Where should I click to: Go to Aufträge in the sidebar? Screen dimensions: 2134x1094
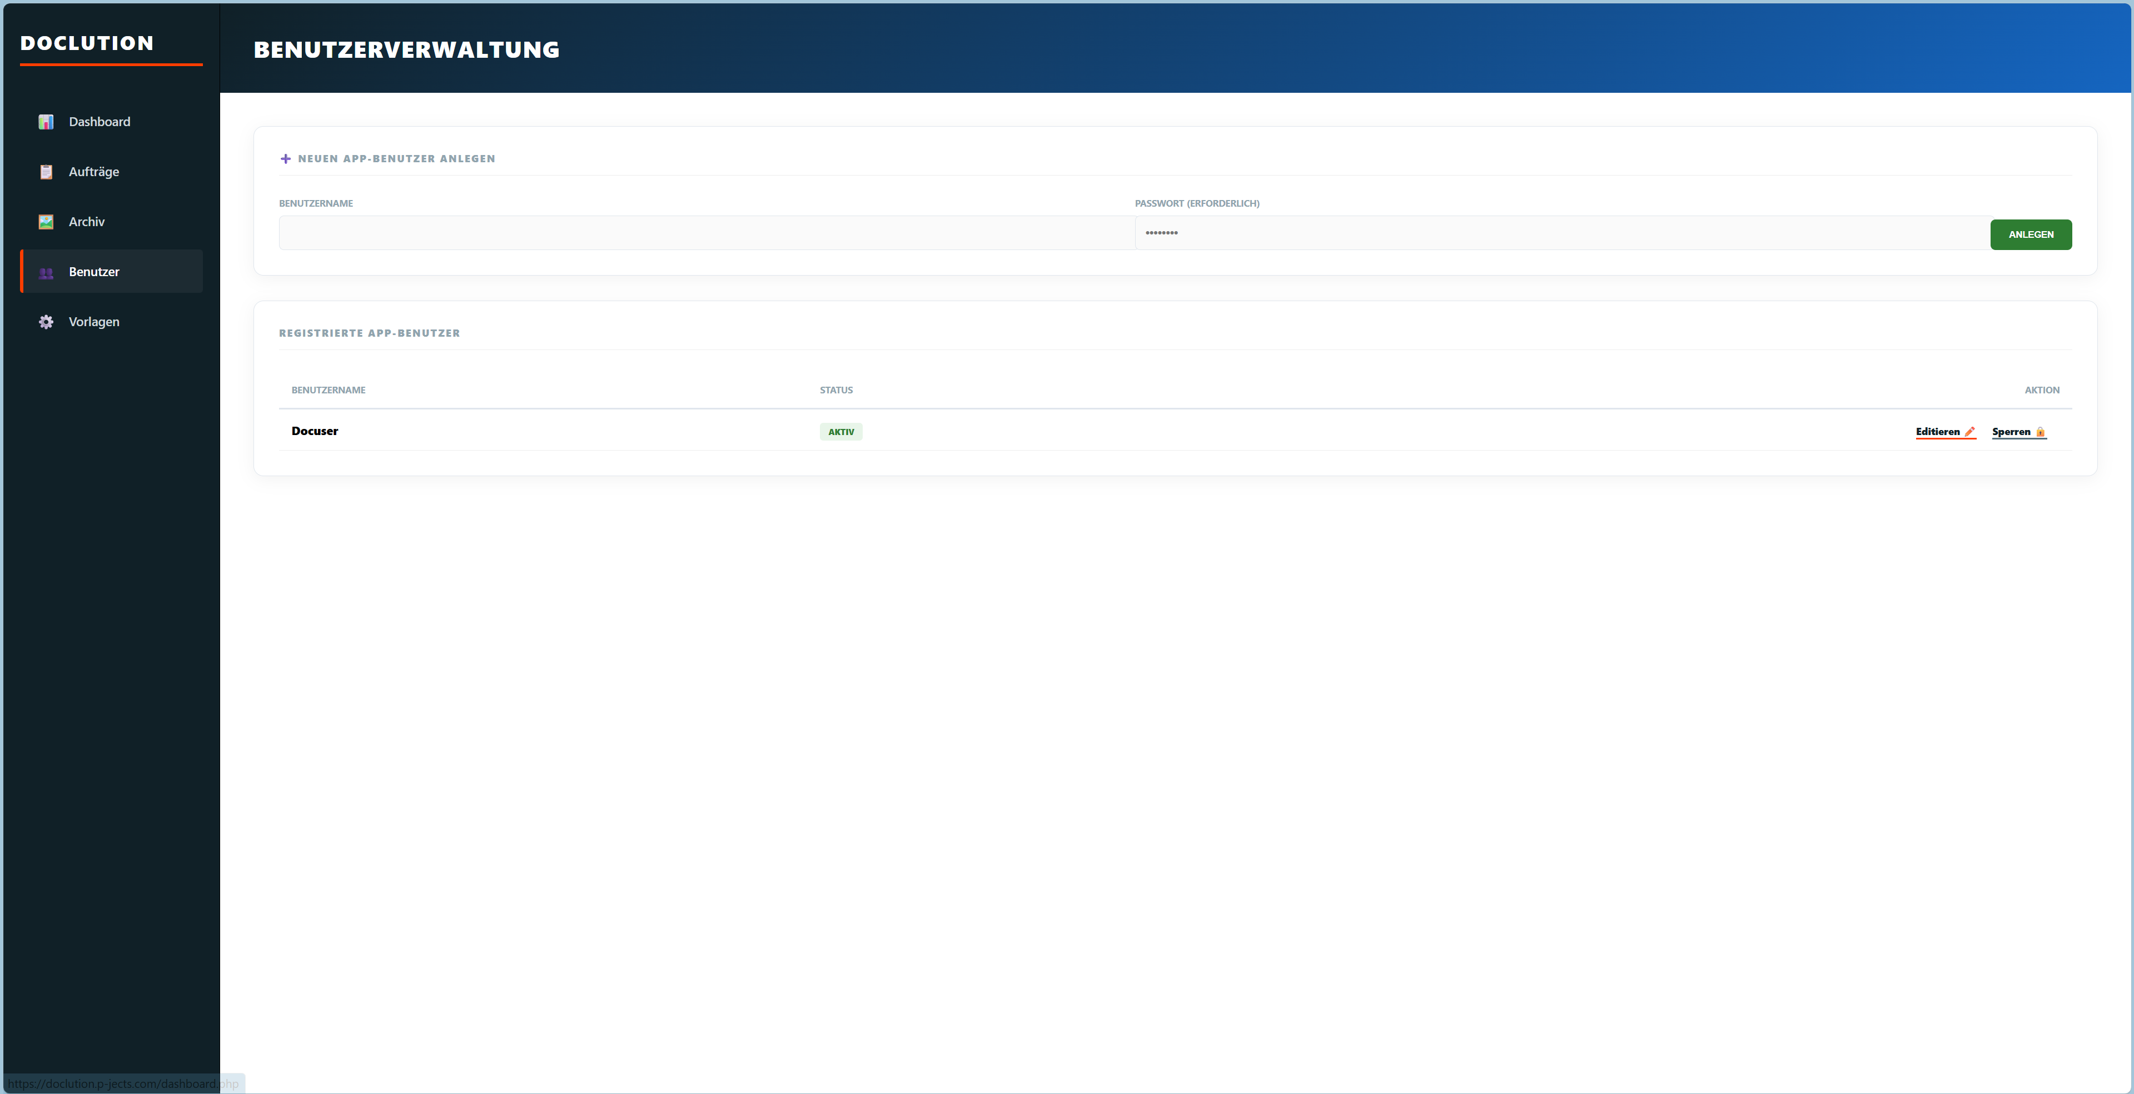tap(93, 172)
